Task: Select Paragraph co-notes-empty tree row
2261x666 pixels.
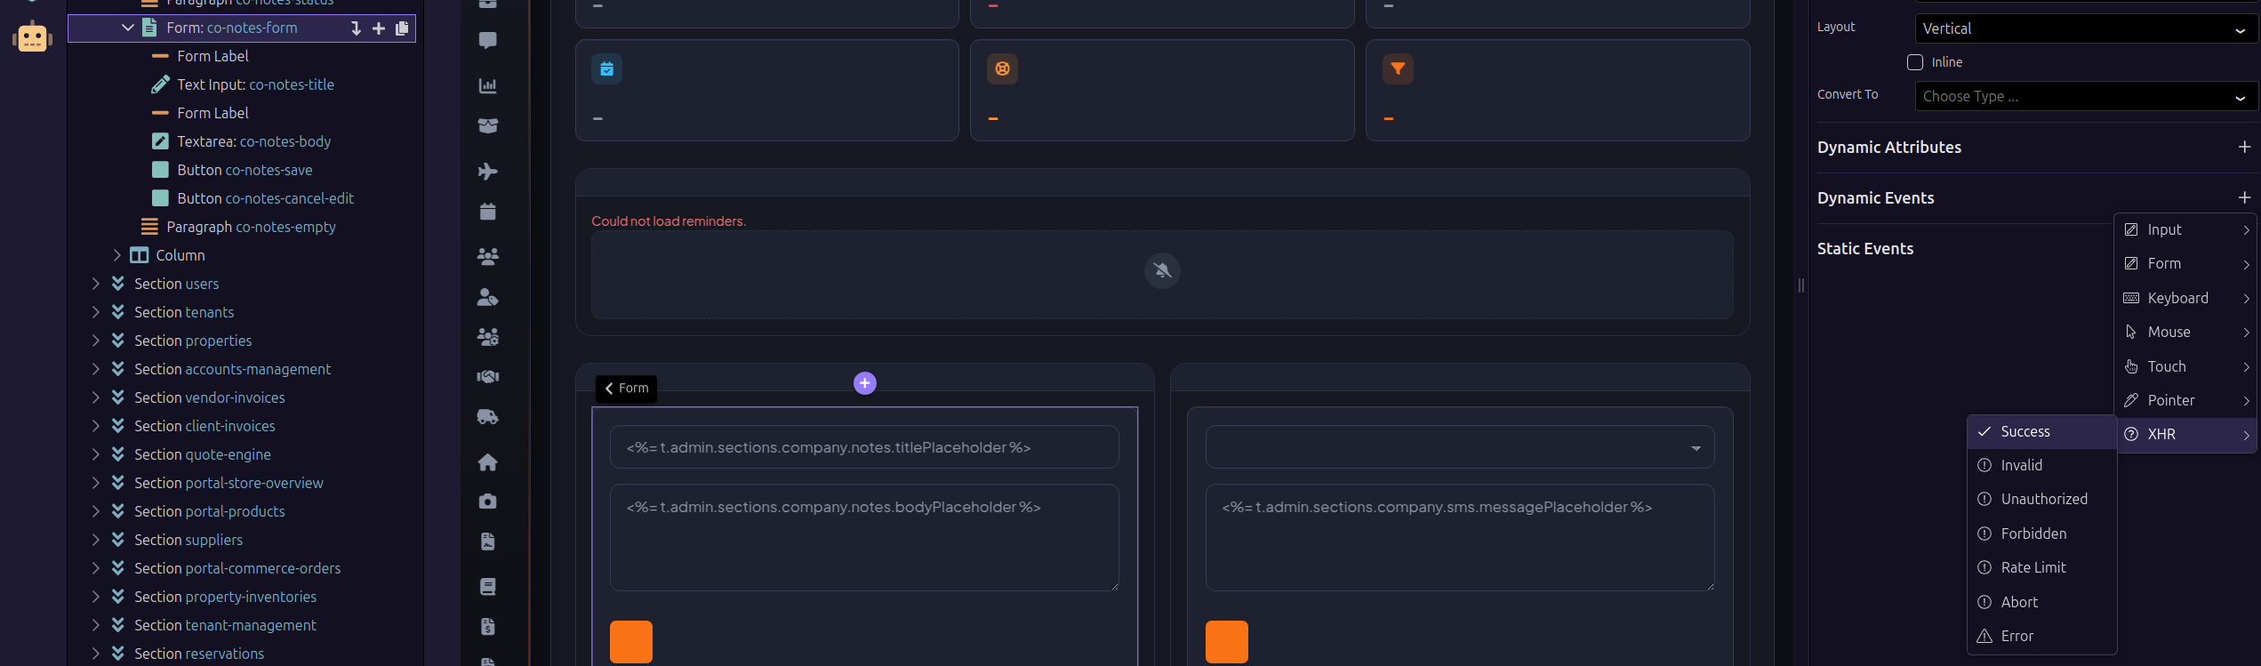Action: pyautogui.click(x=242, y=227)
